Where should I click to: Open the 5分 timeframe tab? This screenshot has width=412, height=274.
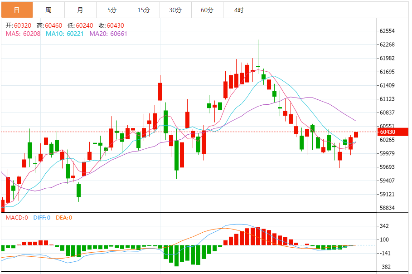112,10
